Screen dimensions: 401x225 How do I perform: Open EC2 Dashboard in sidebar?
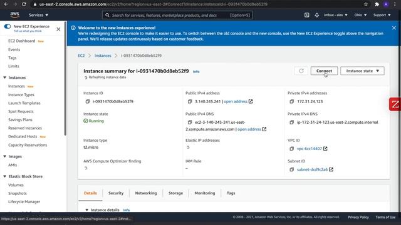[x=22, y=41]
